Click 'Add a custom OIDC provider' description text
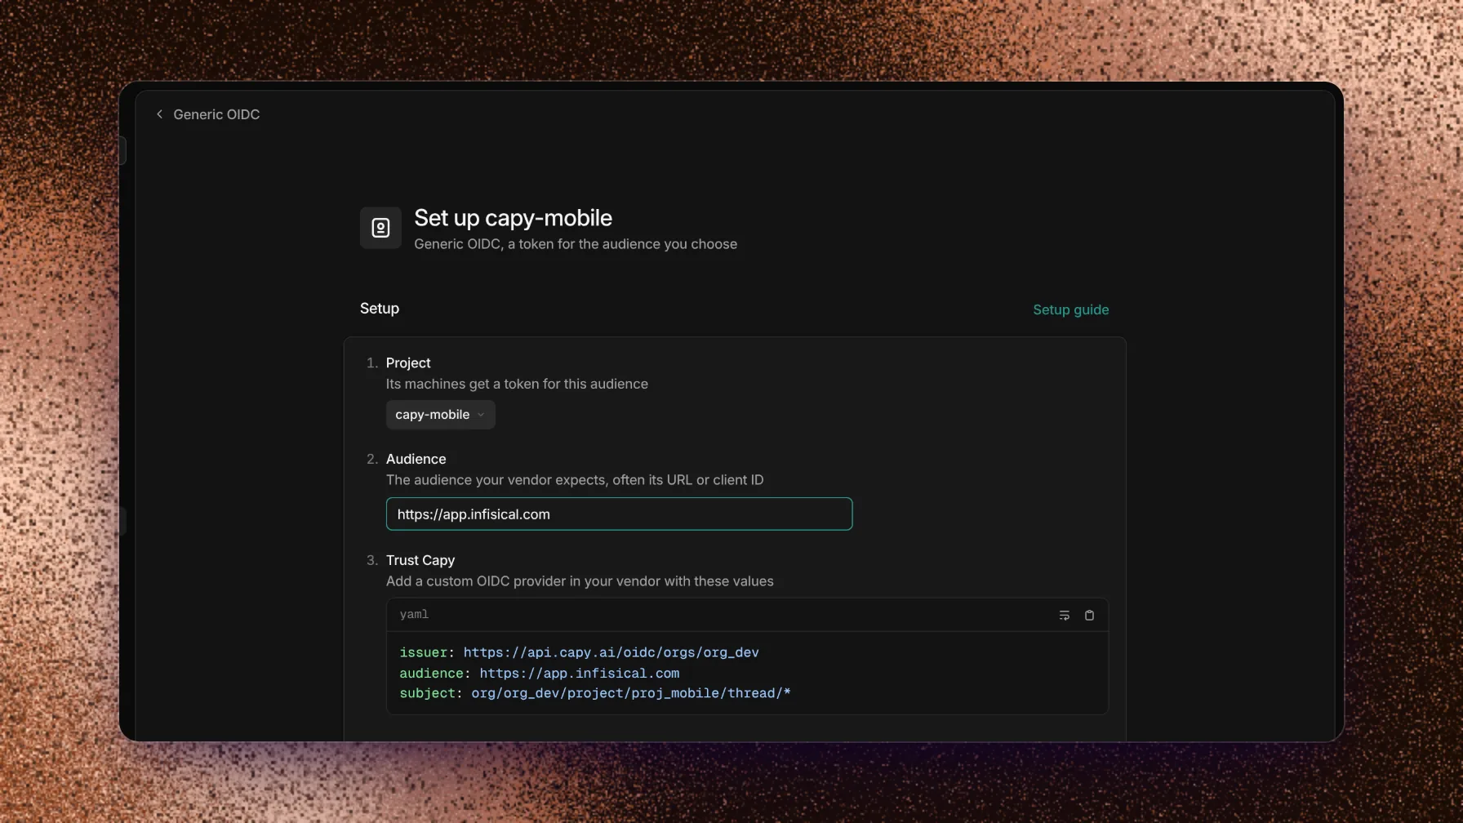This screenshot has height=823, width=1463. (580, 581)
